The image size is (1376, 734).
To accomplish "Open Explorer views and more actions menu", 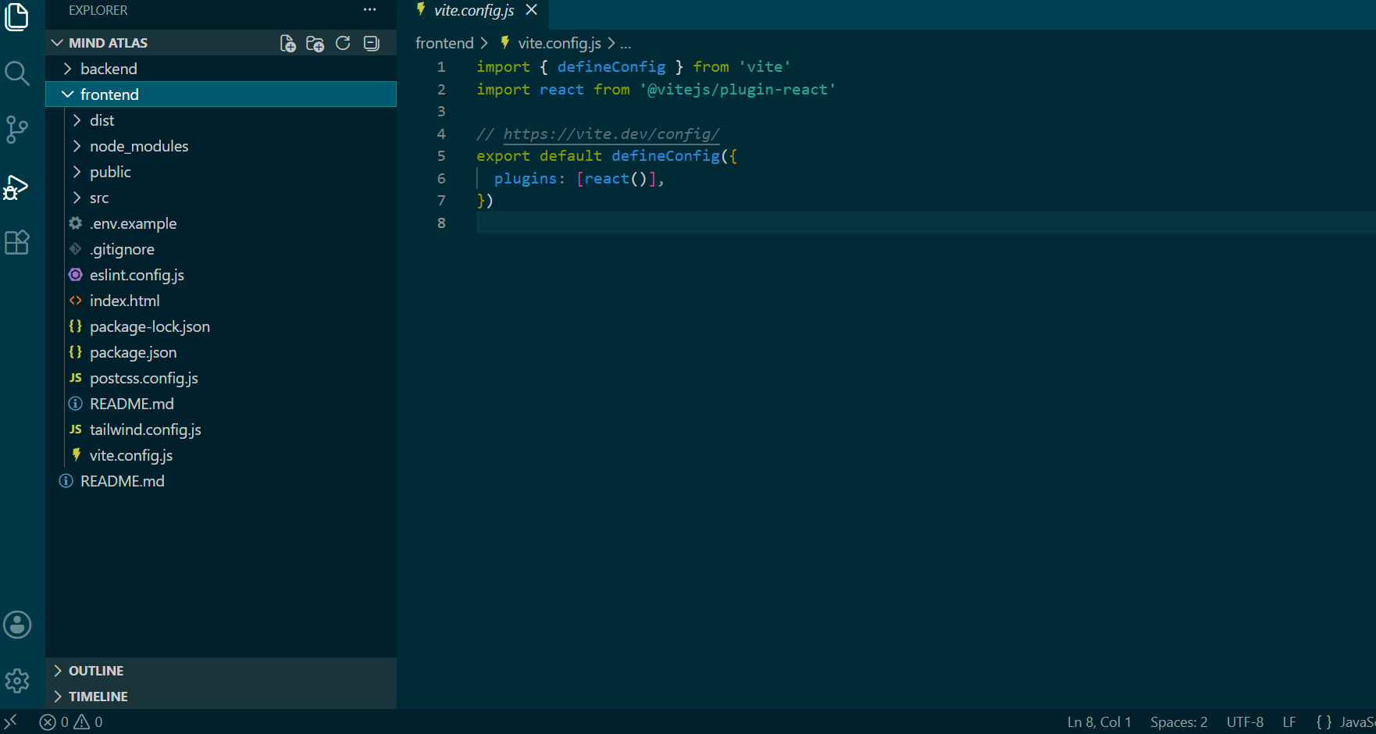I will (370, 10).
